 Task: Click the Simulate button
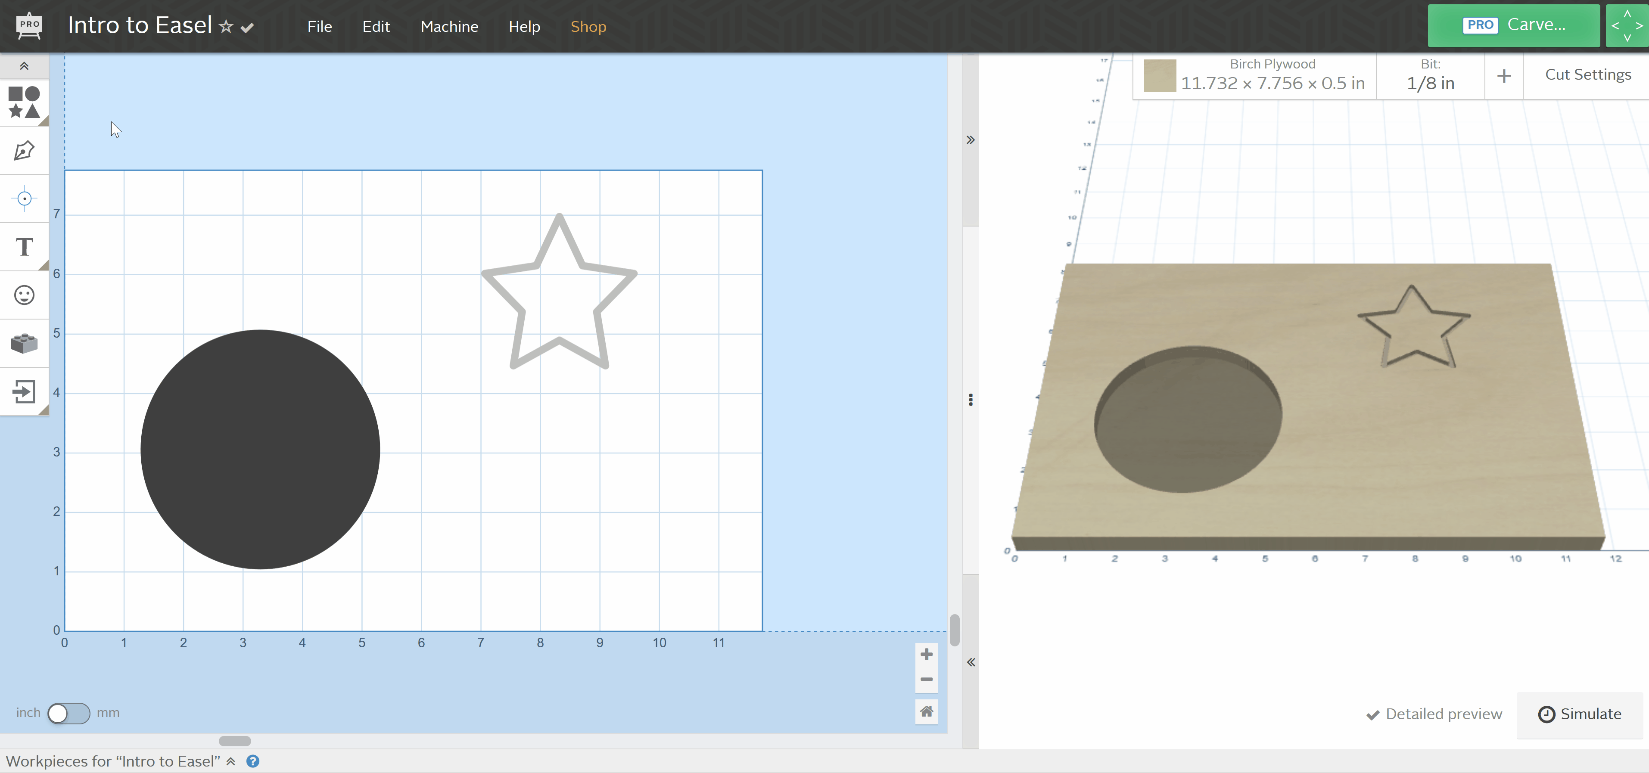[x=1579, y=714]
